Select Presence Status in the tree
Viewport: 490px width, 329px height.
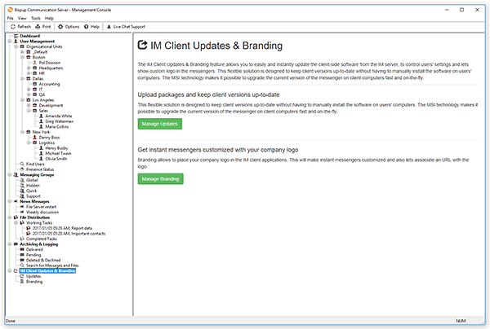coord(38,169)
